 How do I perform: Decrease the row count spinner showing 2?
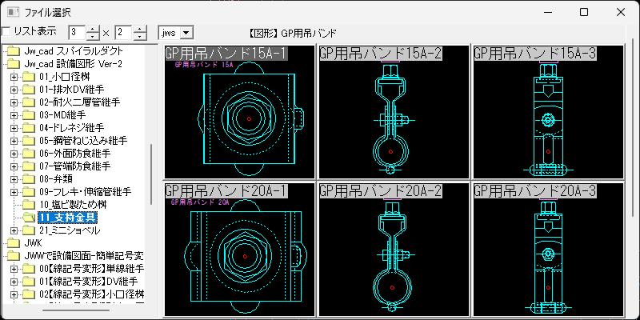coord(140,36)
